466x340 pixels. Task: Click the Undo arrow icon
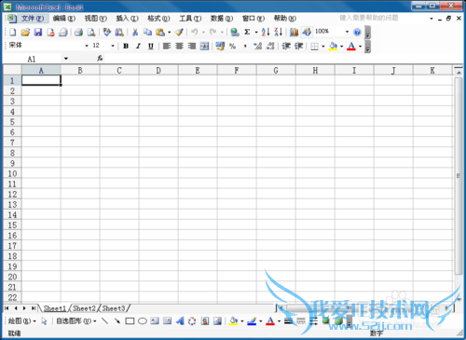click(x=195, y=32)
